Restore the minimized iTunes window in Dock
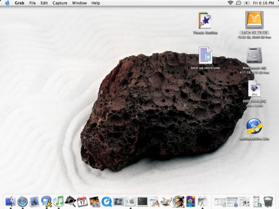Viewport: 279px width, 209px height. [x=220, y=202]
